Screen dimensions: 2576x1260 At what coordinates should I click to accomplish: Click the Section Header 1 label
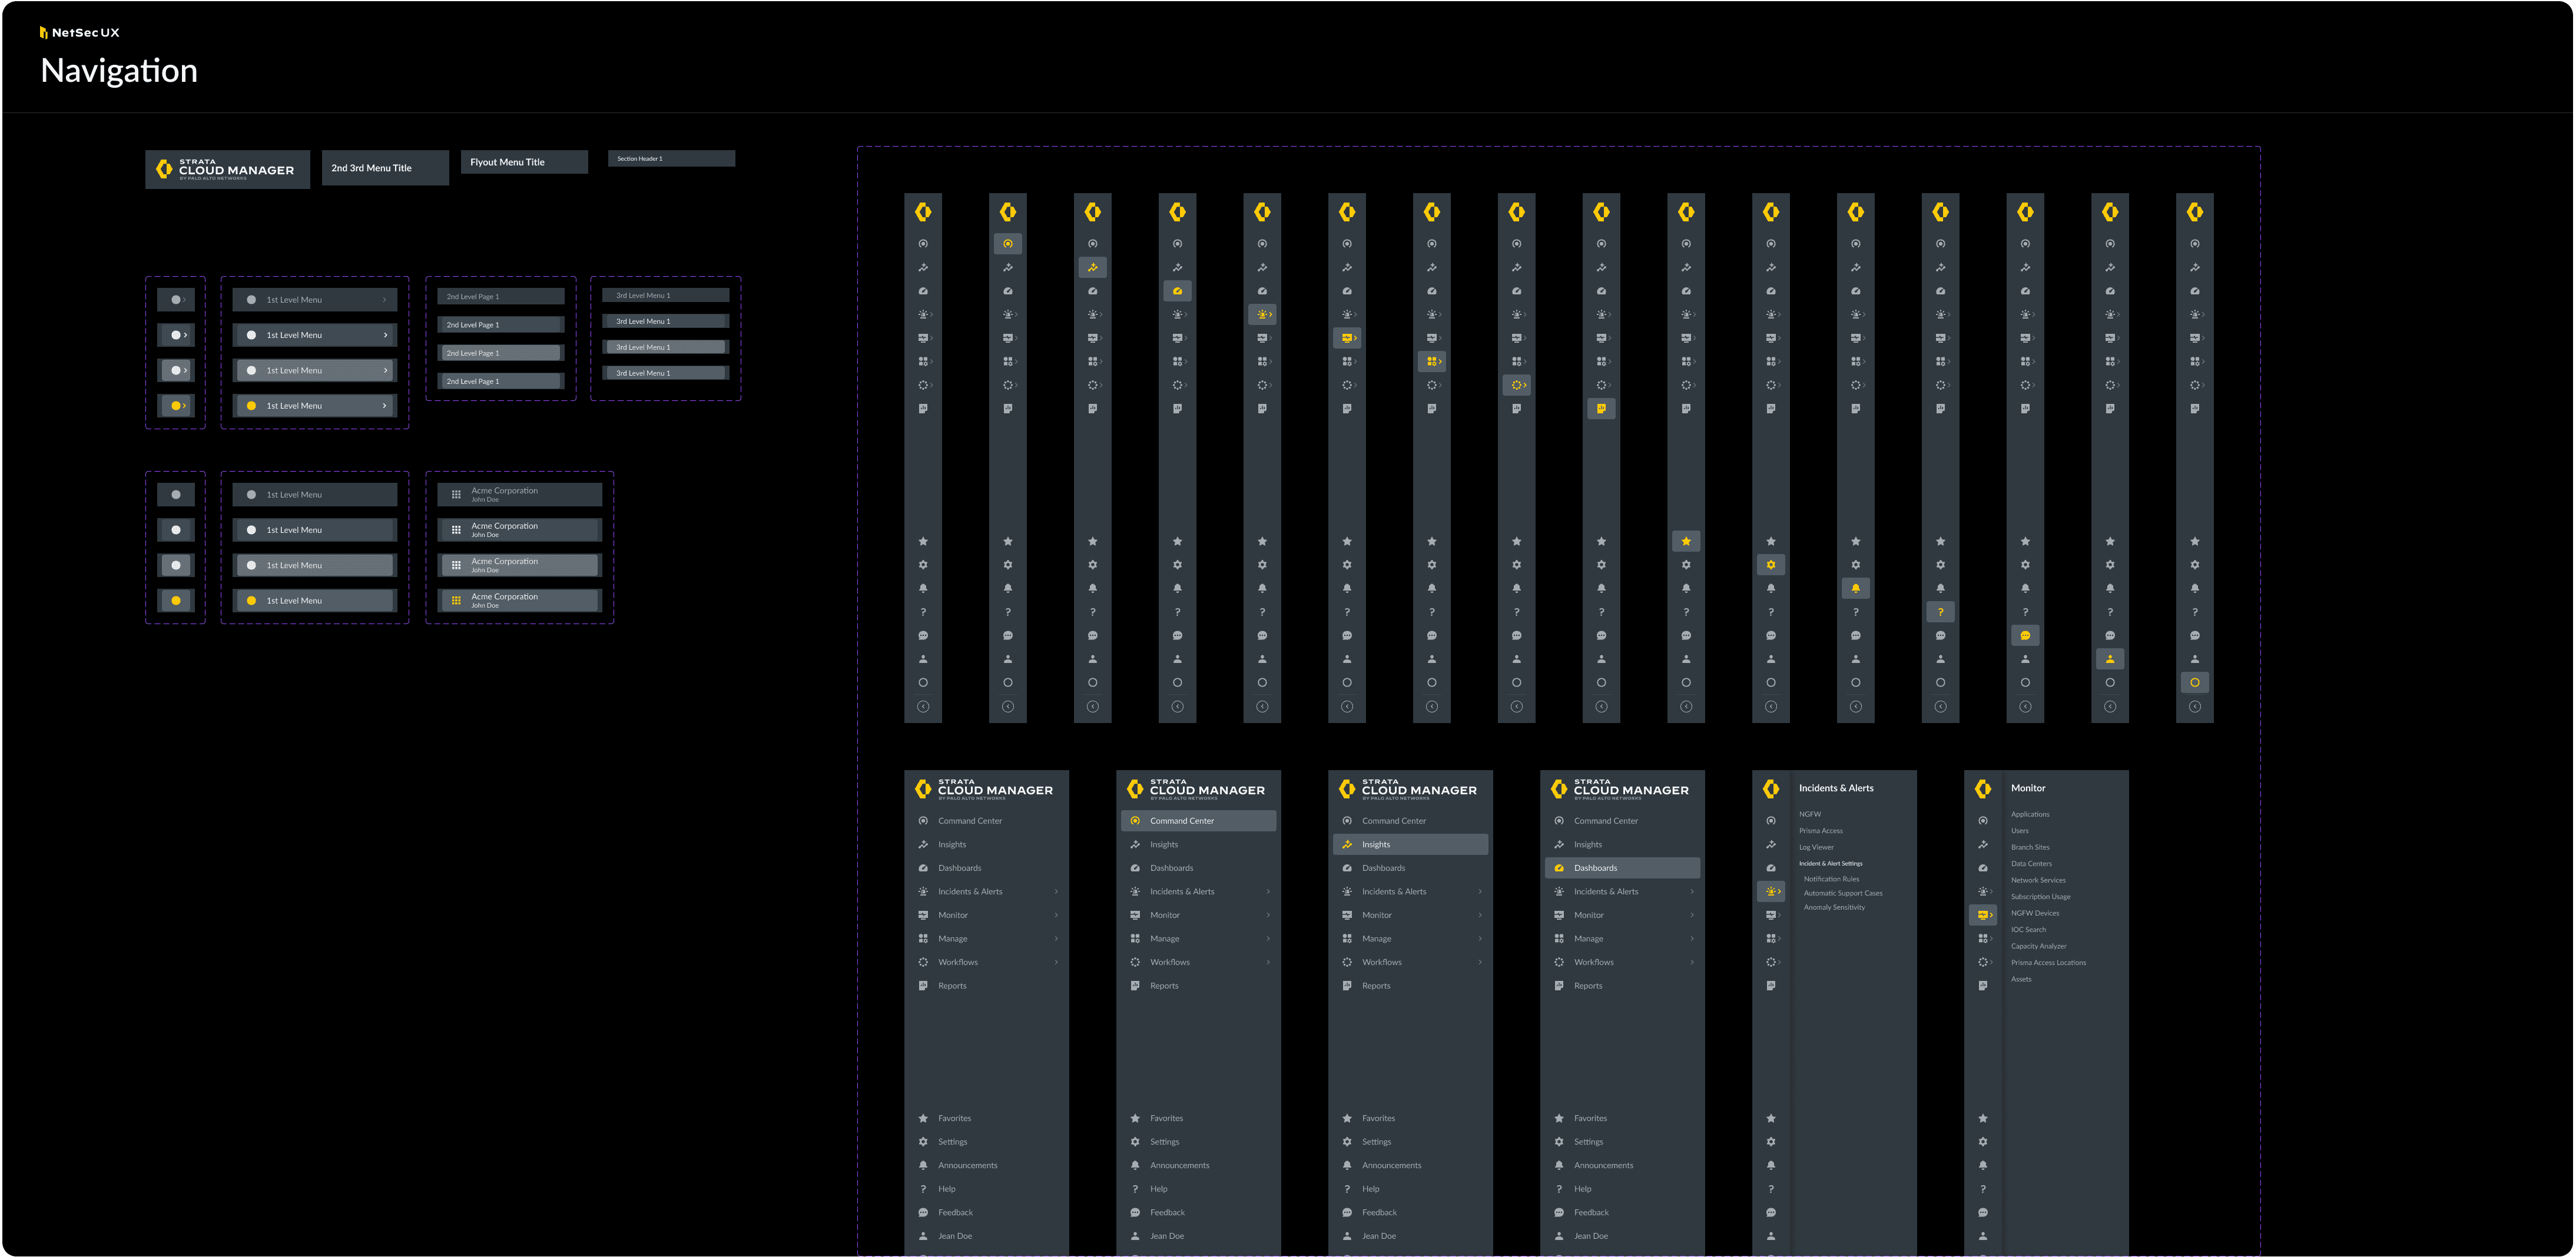640,159
